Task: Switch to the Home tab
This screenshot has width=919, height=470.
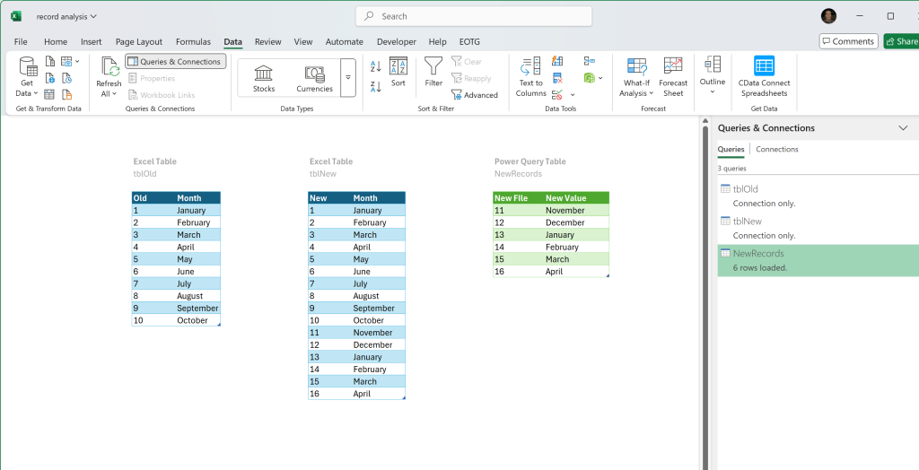Action: 56,41
